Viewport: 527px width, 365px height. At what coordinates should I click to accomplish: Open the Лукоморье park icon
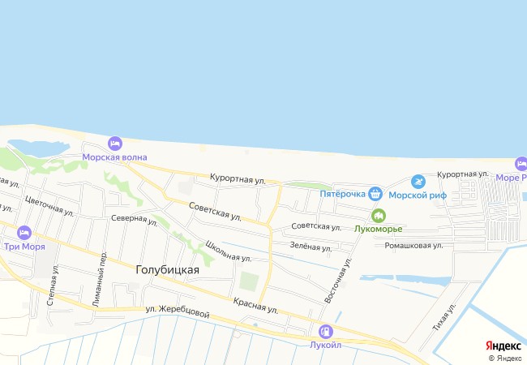[x=379, y=216]
